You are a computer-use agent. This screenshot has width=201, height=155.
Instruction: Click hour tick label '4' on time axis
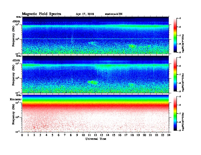tap(46, 135)
